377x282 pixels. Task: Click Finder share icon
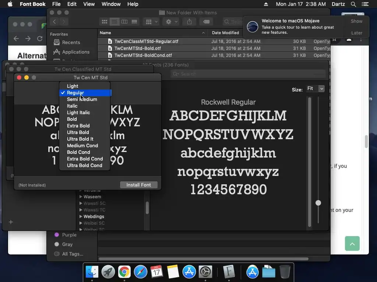(x=190, y=22)
